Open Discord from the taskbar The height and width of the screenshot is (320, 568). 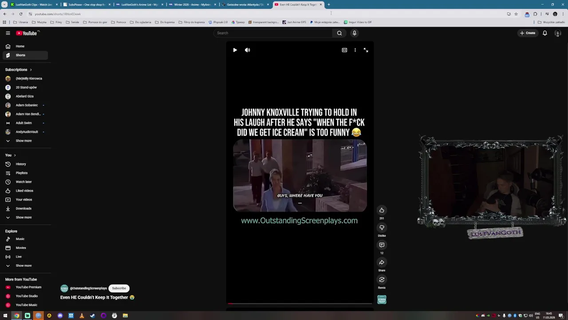(x=60, y=316)
